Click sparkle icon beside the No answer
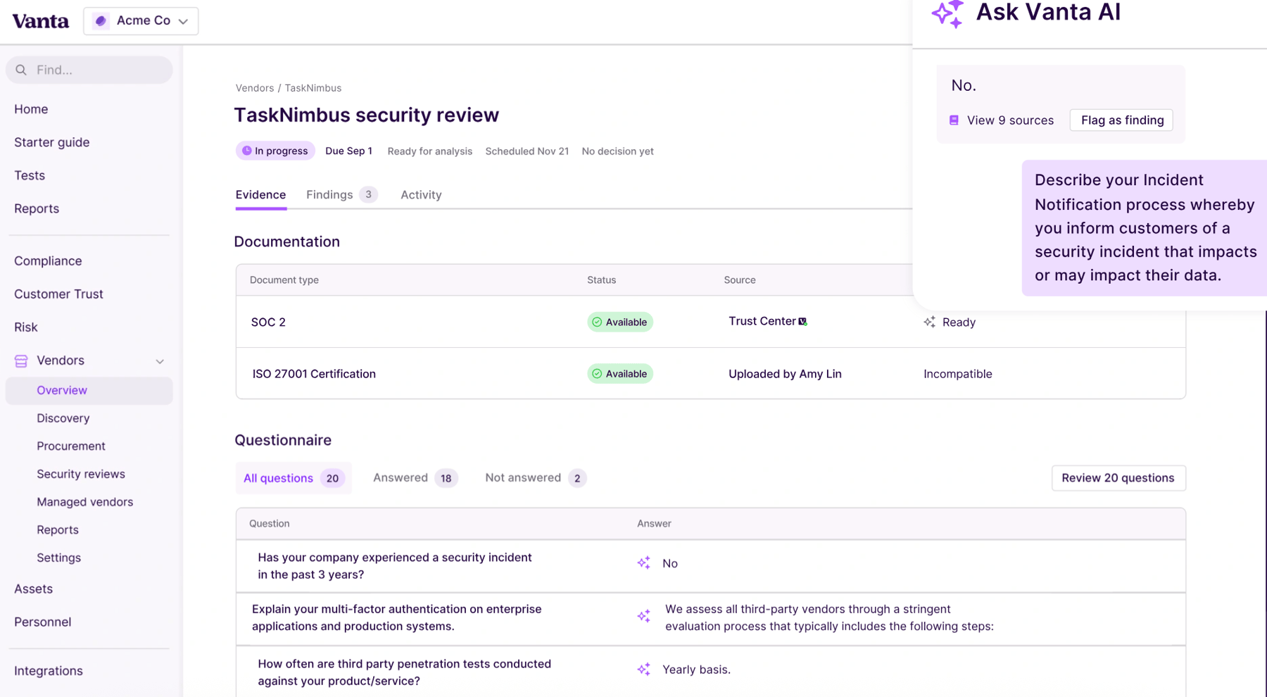 (643, 563)
